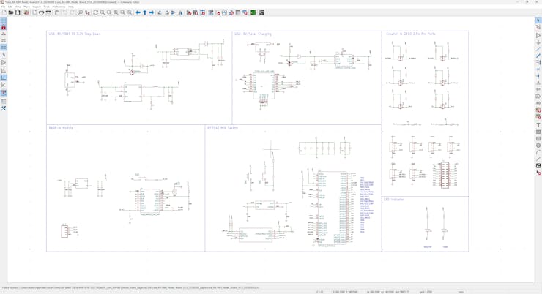Activate the Draw Circle tool
The image size is (542, 294).
(x=538, y=146)
